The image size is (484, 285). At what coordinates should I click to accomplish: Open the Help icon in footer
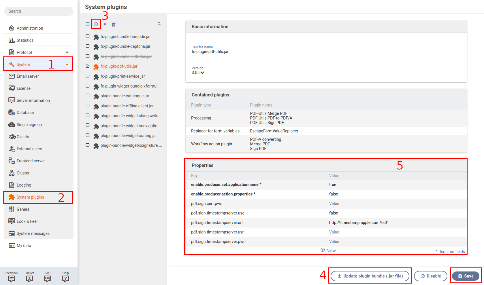coord(65,278)
